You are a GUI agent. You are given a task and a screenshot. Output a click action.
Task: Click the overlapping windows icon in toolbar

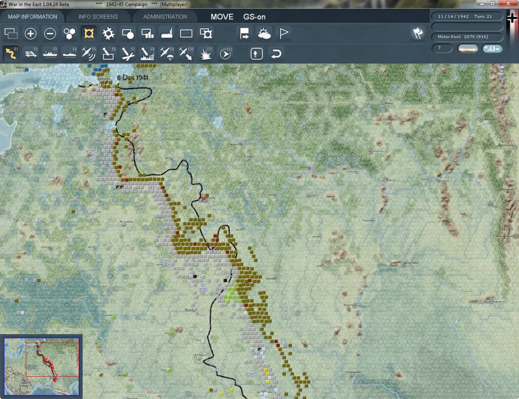11,33
